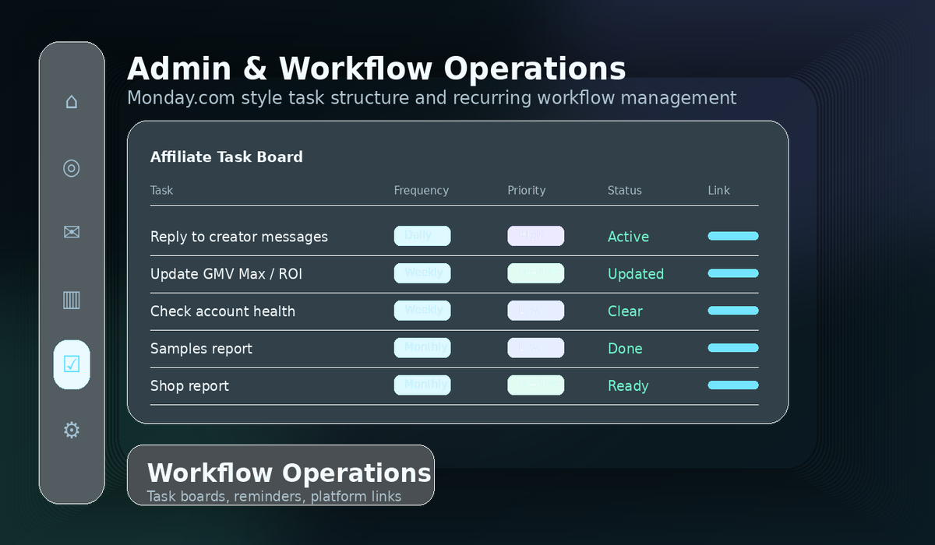The image size is (935, 545).
Task: Select the target circle sidebar icon
Action: (x=72, y=167)
